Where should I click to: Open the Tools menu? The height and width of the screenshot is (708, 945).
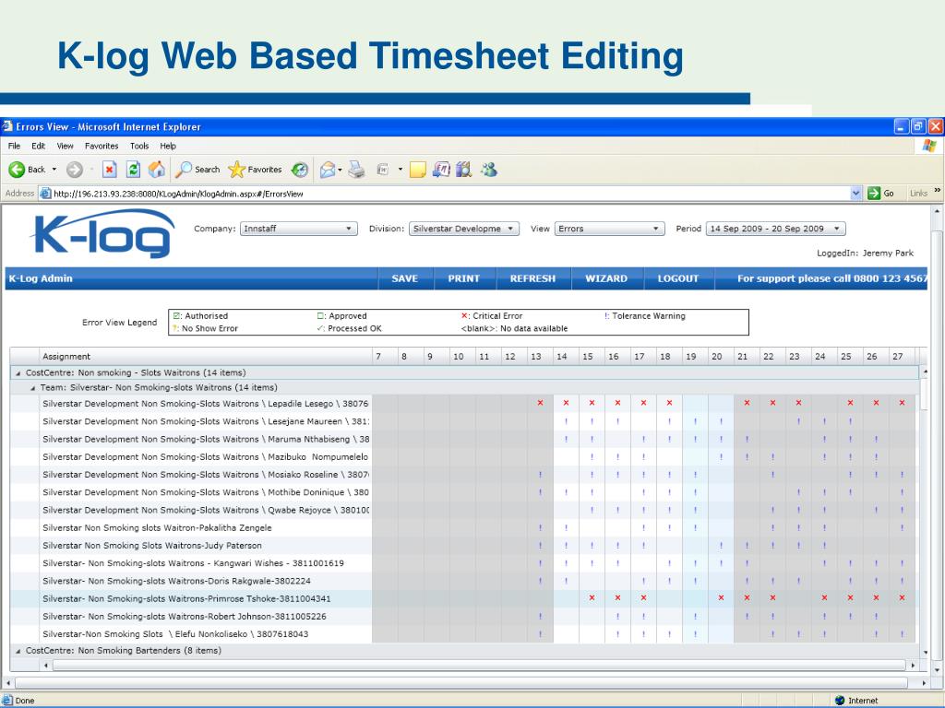pos(139,146)
